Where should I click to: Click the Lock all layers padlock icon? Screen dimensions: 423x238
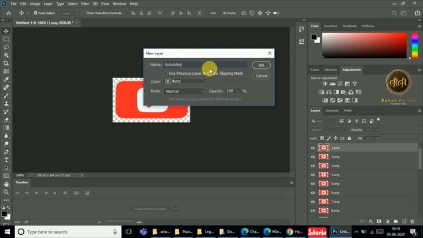click(x=350, y=138)
